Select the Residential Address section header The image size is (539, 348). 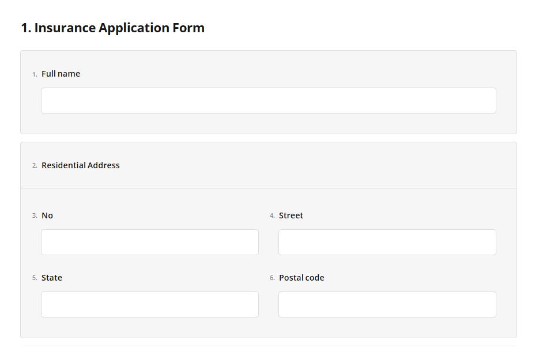80,165
